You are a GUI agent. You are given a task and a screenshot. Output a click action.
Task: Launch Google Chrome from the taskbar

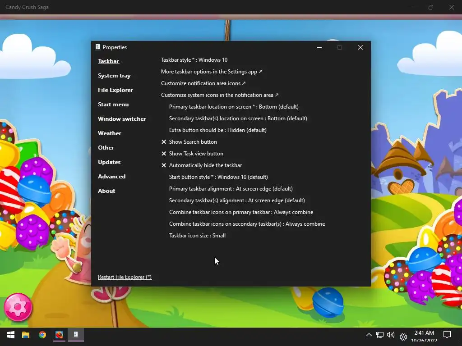pyautogui.click(x=42, y=335)
